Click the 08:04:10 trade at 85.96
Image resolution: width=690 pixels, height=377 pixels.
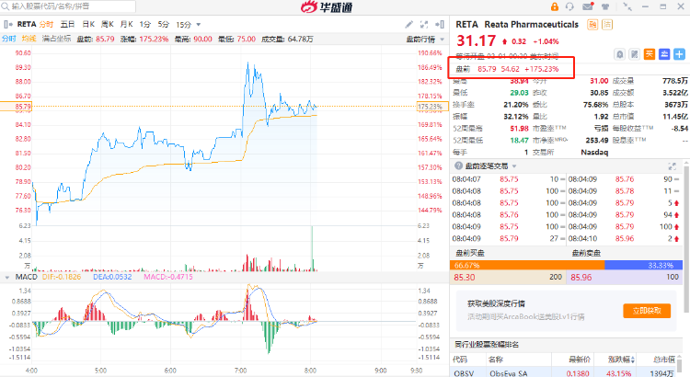coord(624,238)
